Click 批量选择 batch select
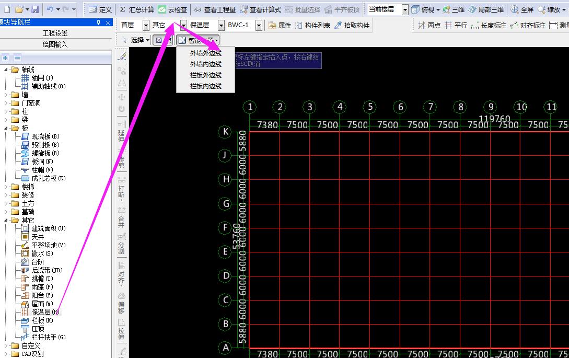 [303, 9]
